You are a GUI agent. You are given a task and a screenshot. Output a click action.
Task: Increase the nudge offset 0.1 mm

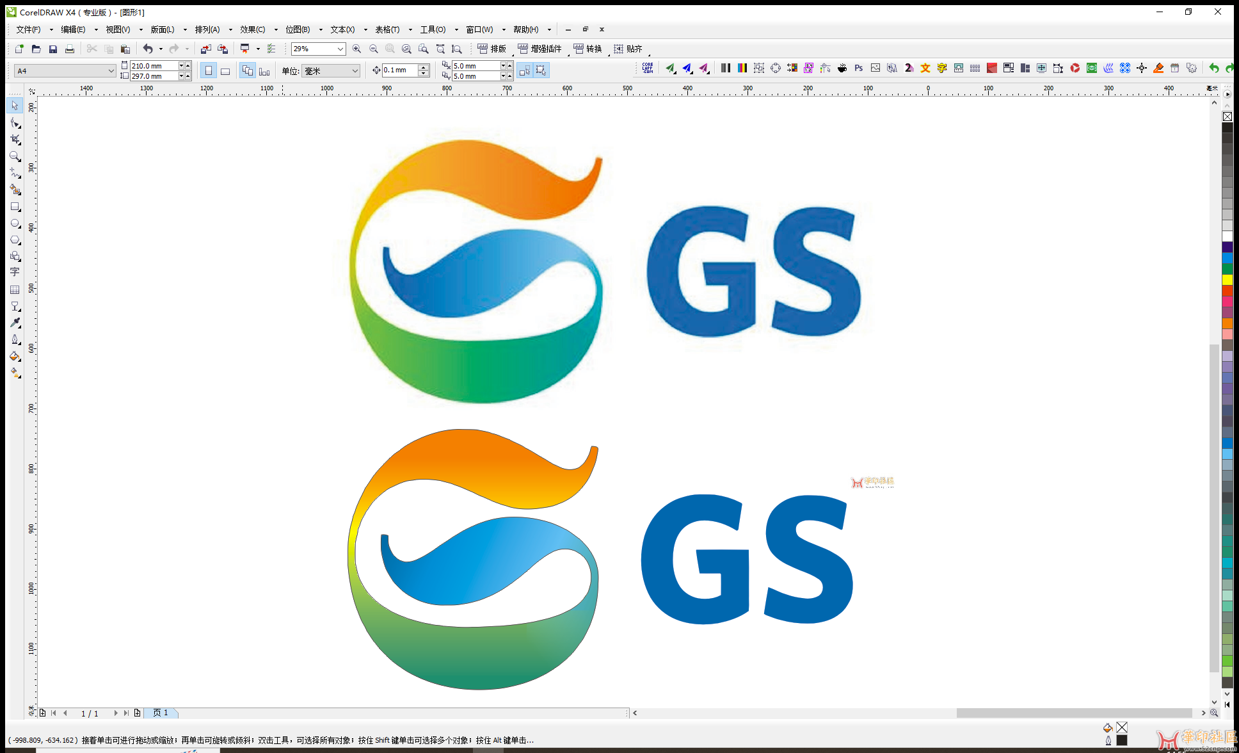(x=423, y=67)
